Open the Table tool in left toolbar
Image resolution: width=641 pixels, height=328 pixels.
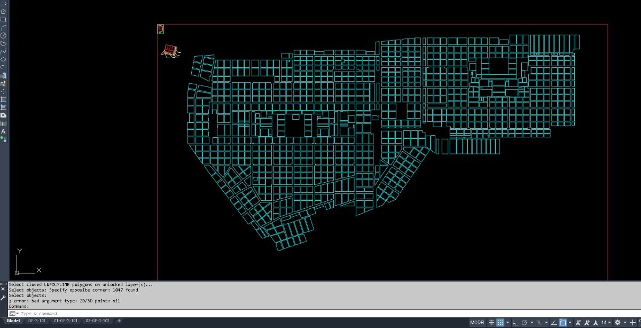[x=3, y=123]
